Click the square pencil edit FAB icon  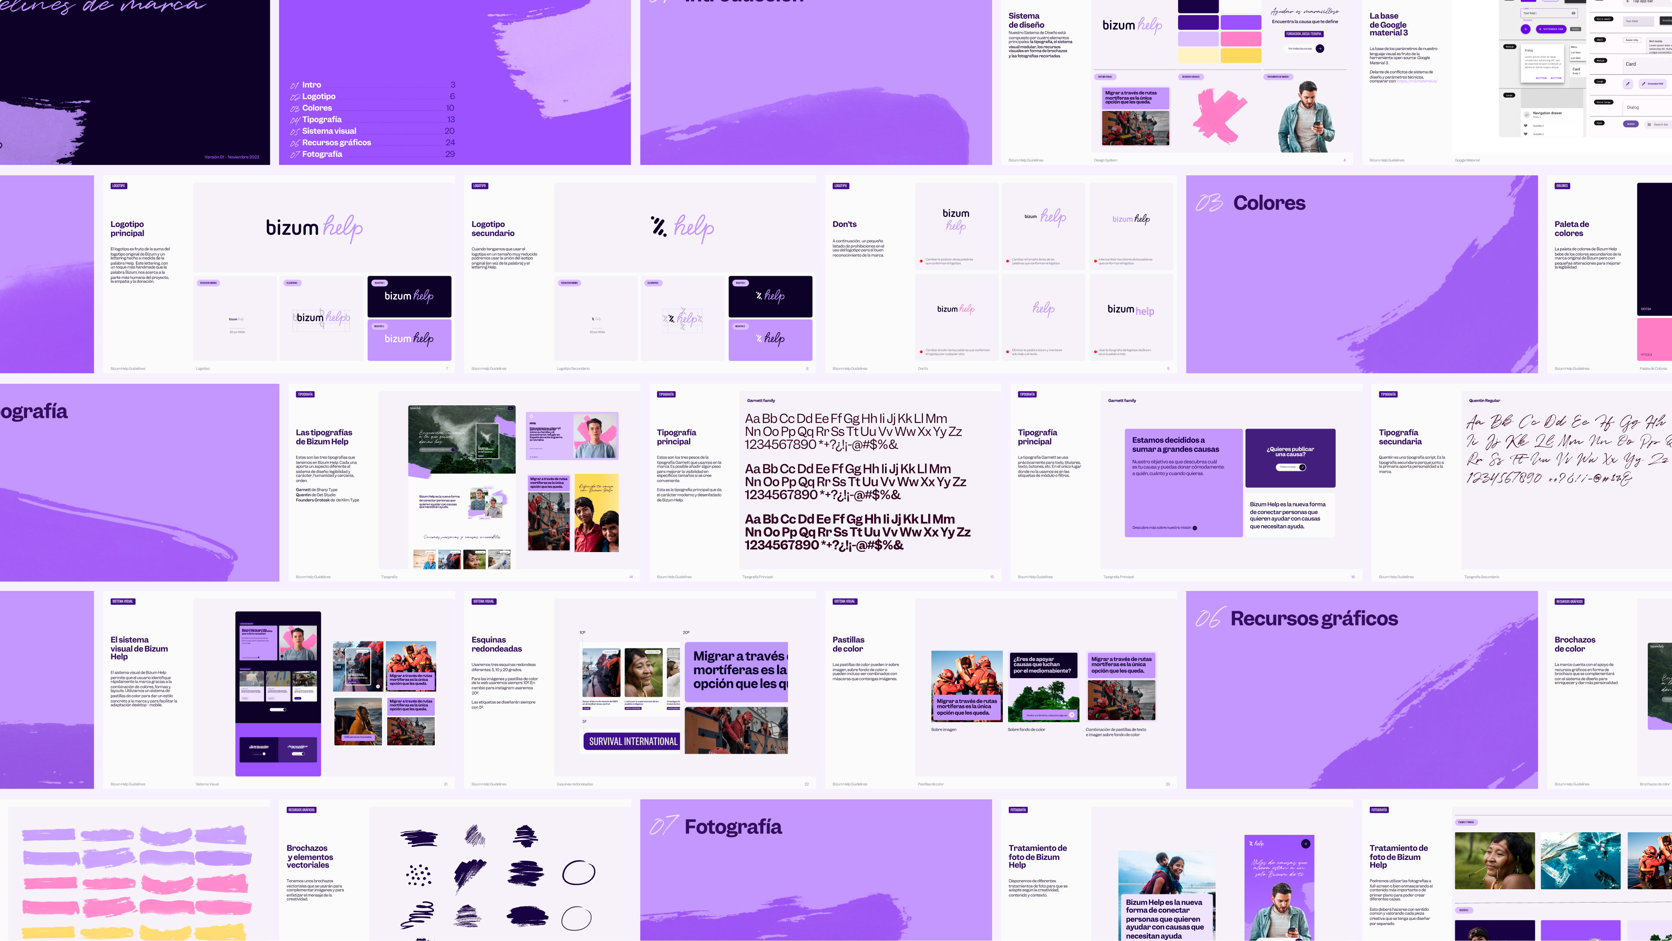(x=1628, y=84)
